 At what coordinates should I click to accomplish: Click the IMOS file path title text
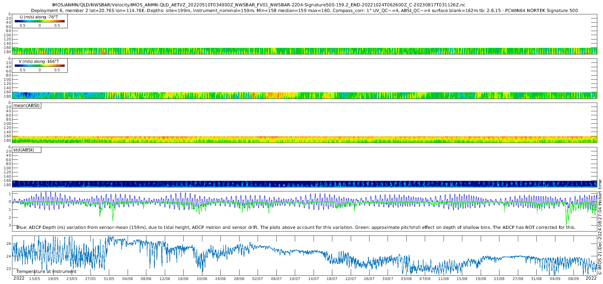click(259, 5)
